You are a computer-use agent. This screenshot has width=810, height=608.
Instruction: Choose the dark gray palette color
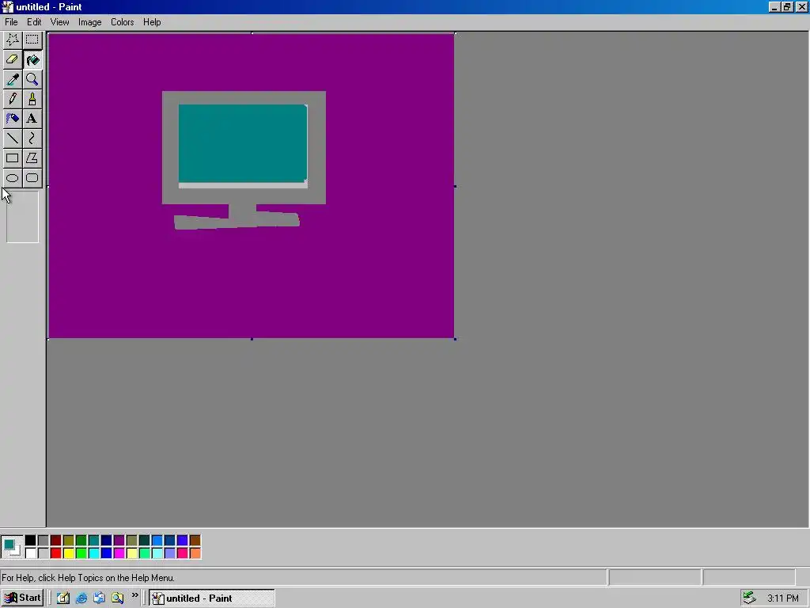pyautogui.click(x=44, y=541)
